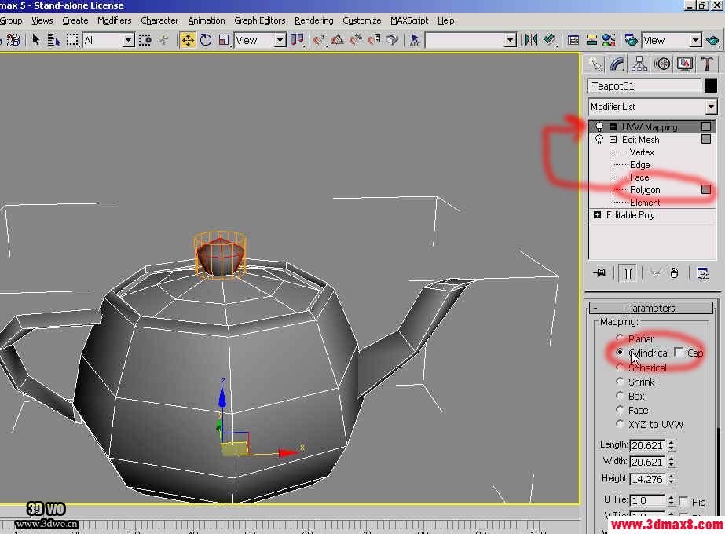Collapse the Edit Mesh modifier
725x534 pixels.
click(613, 139)
